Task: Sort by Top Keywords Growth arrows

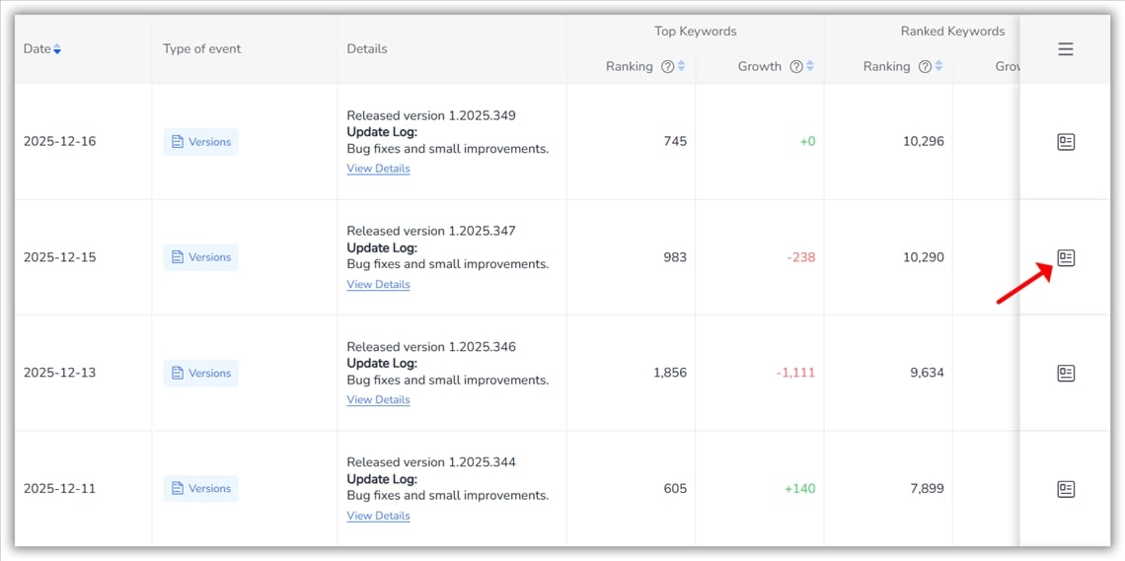Action: click(x=810, y=67)
